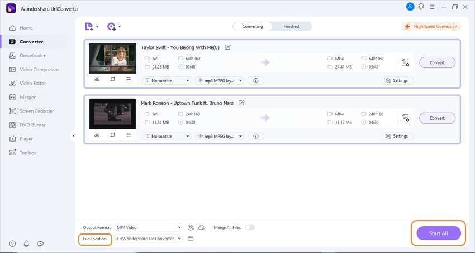Viewport: 475px width, 253px height.
Task: Convert the Mark Ronson video
Action: 437,118
